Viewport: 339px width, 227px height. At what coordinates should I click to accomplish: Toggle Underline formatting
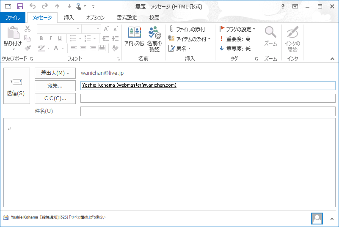coord(60,38)
